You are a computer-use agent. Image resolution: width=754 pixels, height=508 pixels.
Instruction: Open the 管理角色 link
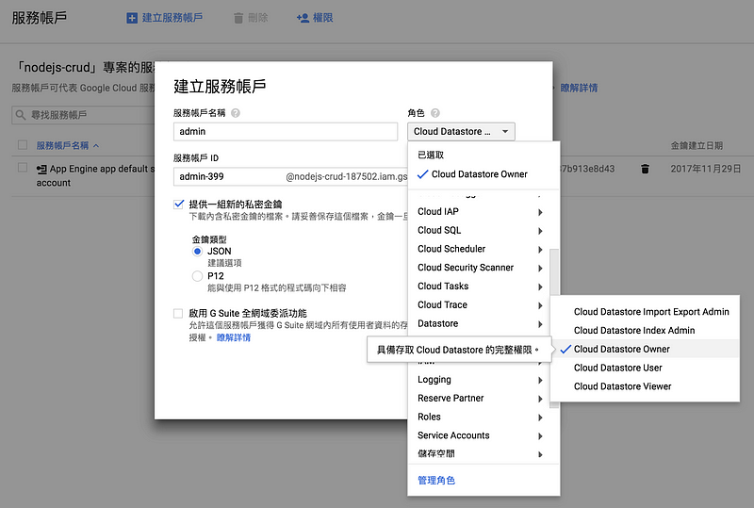[x=436, y=480]
